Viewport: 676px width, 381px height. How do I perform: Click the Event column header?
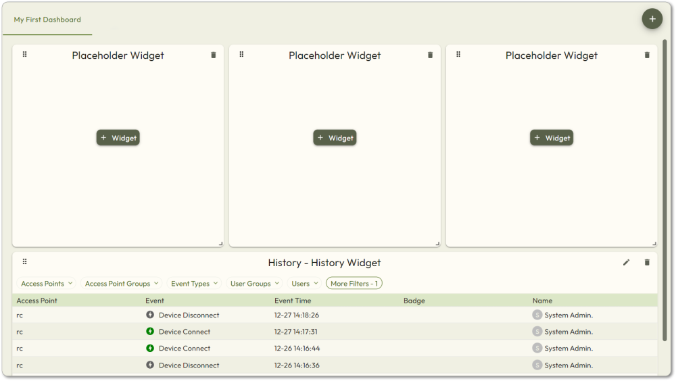click(155, 301)
